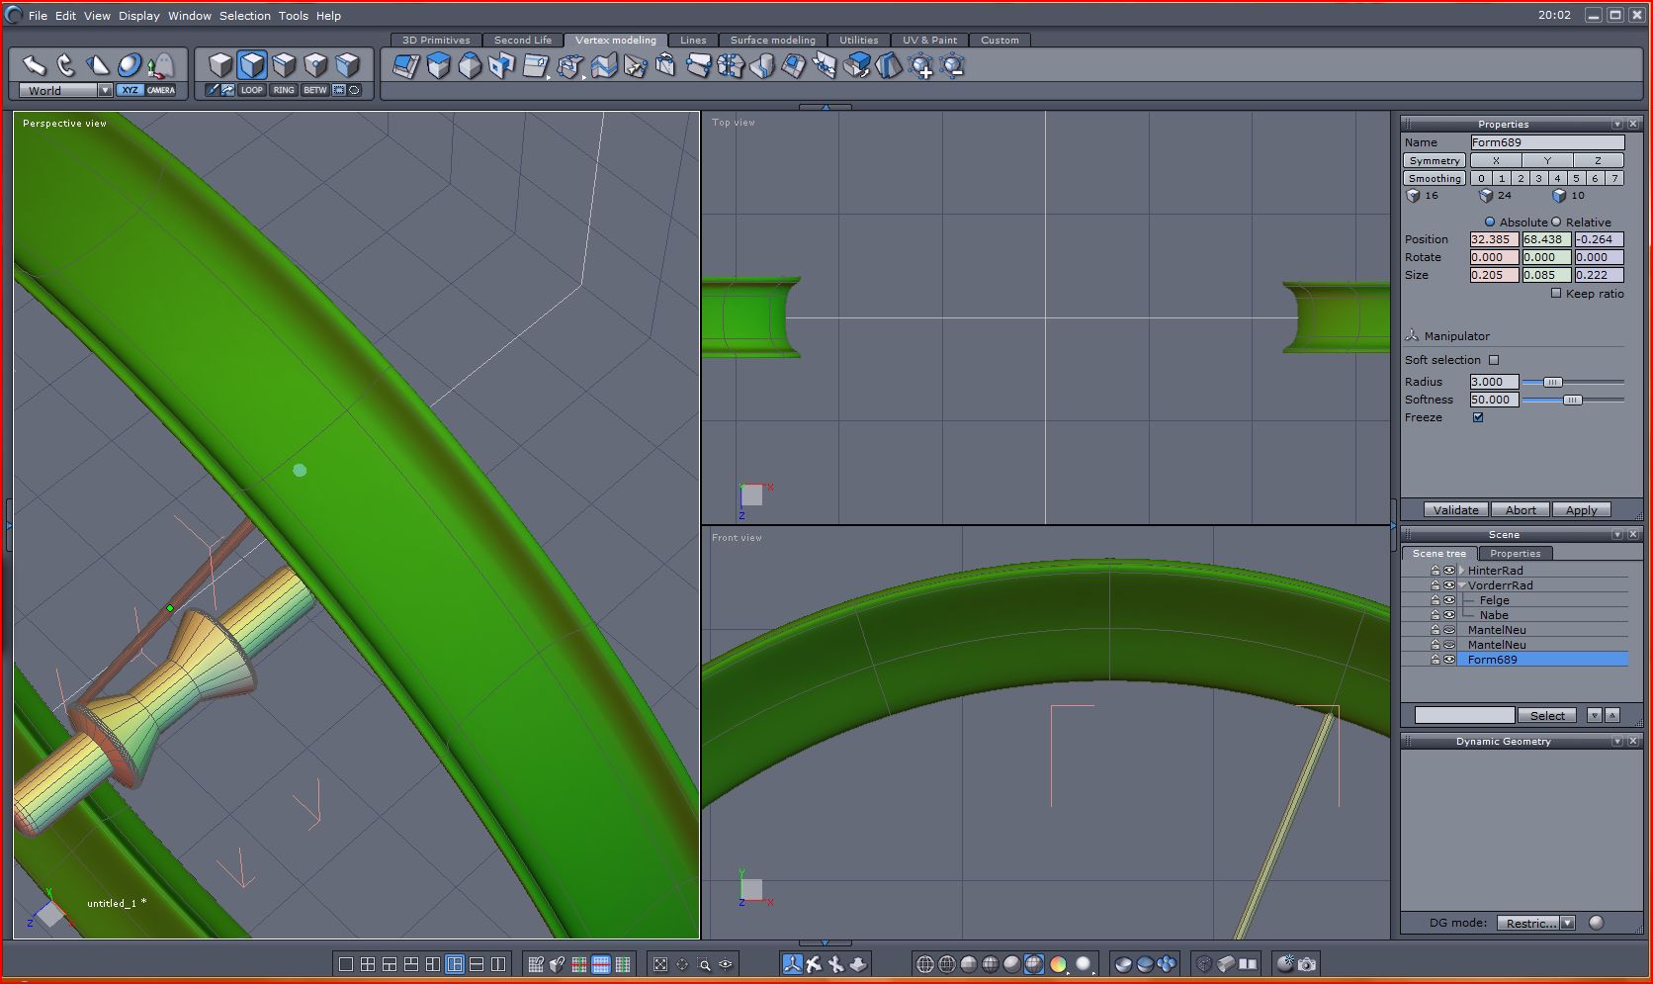Image resolution: width=1653 pixels, height=984 pixels.
Task: Choose the CAMERA manipulator mode
Action: (161, 90)
